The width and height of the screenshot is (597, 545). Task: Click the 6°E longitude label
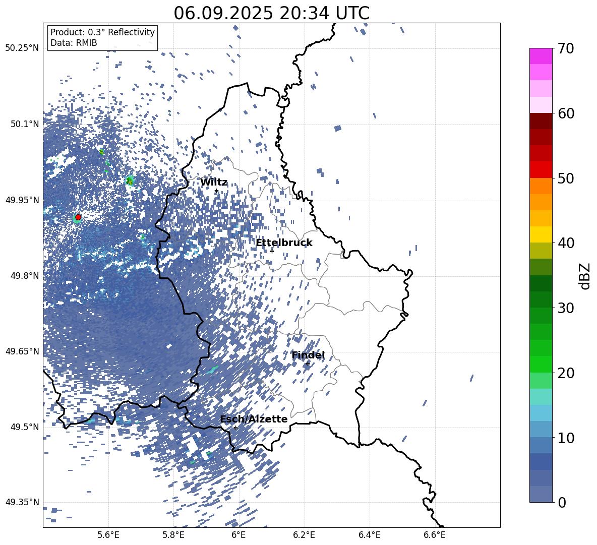pyautogui.click(x=238, y=535)
